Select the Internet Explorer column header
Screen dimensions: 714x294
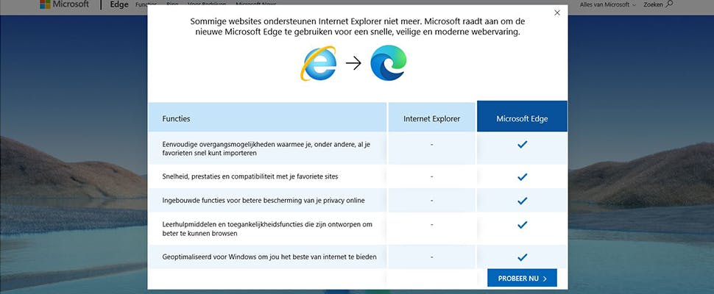[x=432, y=118]
